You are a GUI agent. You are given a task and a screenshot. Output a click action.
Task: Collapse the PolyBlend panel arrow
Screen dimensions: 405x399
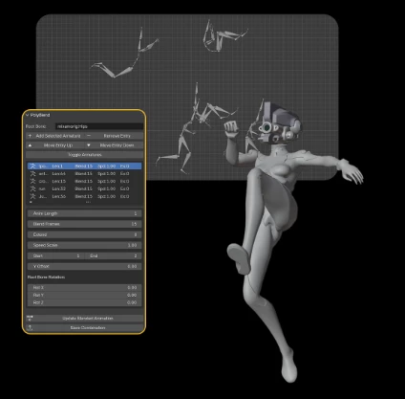28,115
